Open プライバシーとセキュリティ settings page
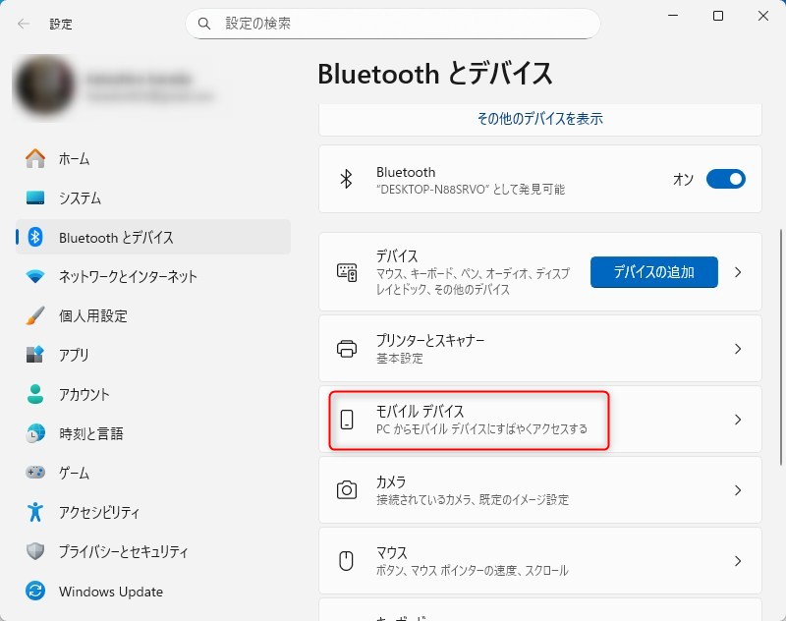 123,552
